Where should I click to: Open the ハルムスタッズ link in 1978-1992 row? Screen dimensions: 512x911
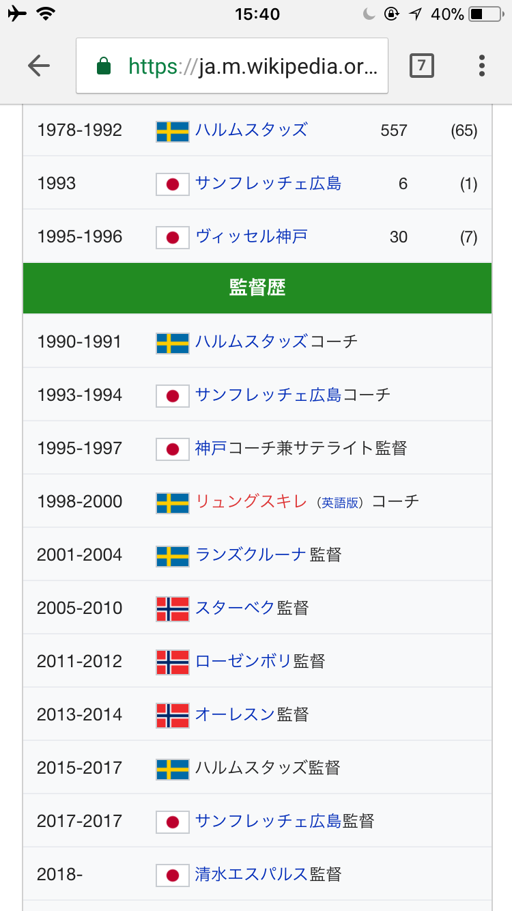pos(251,130)
